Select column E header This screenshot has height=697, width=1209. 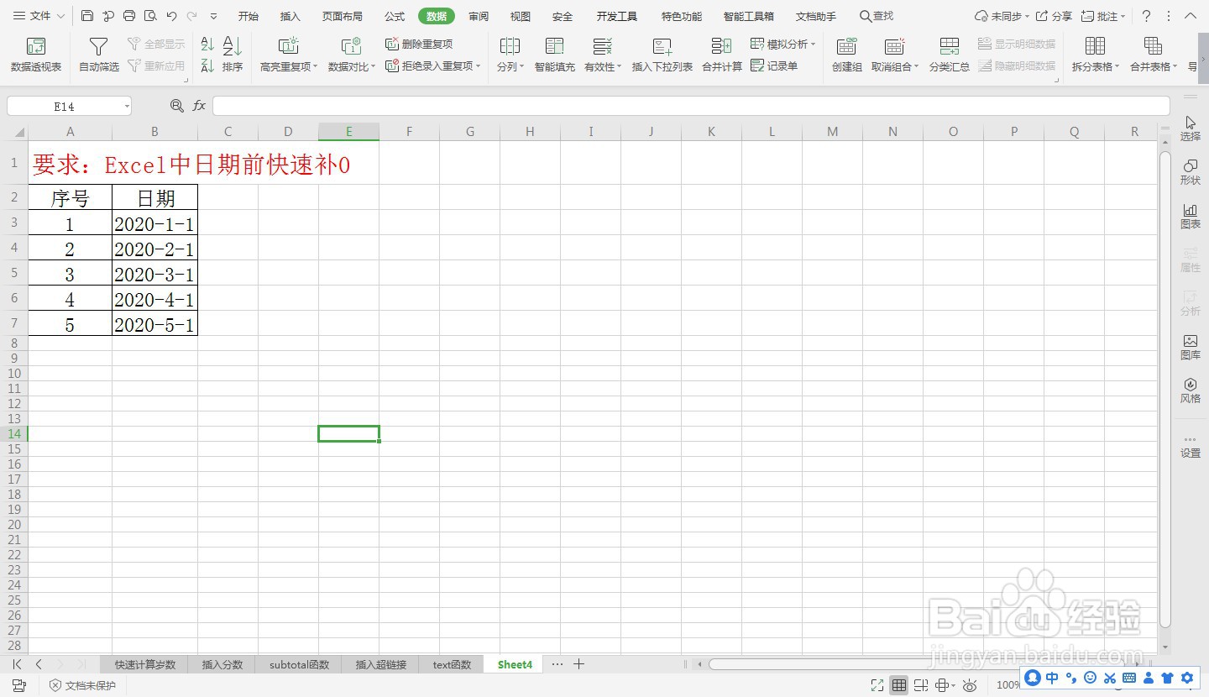348,132
